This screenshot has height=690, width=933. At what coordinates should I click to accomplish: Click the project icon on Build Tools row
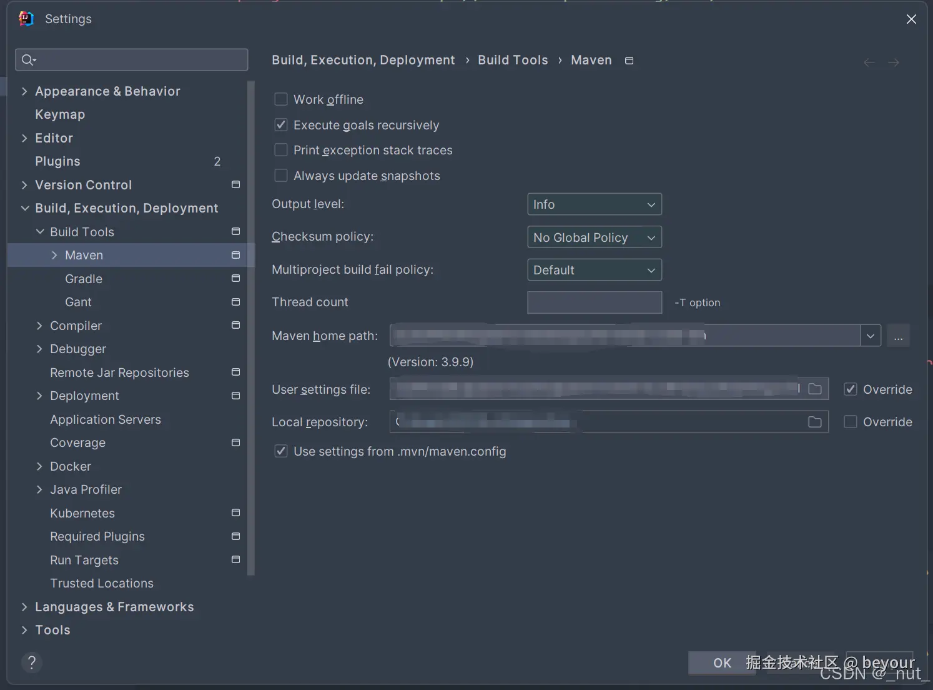pos(235,231)
